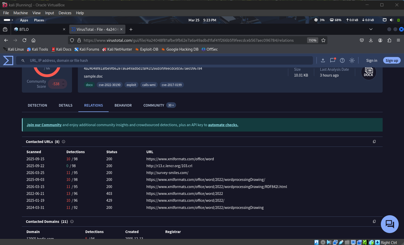Screen dimensions: 404x245
Task: Click the upload file icon
Action: click(323, 61)
